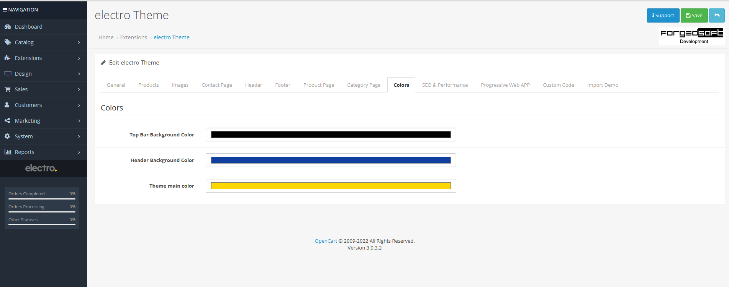The width and height of the screenshot is (729, 287).
Task: Open the Footer tab
Action: (x=283, y=85)
